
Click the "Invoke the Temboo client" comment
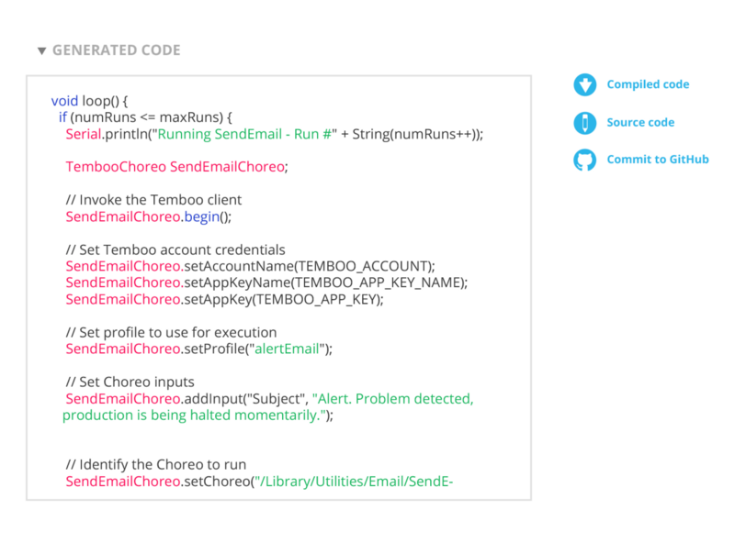153,200
